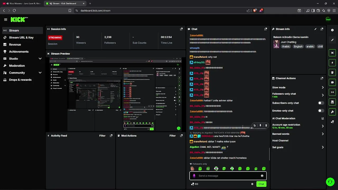Expand the Studio sidebar section

[40, 59]
